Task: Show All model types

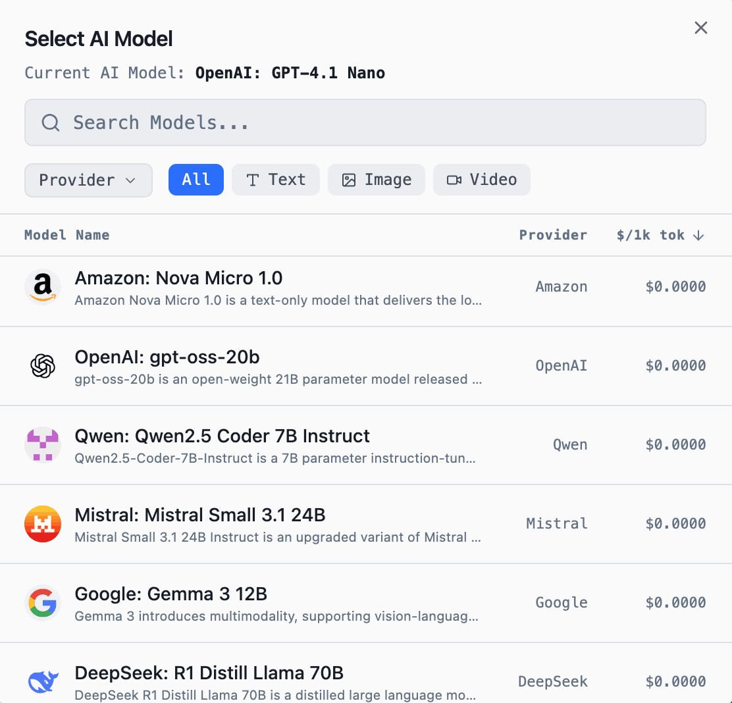Action: pyautogui.click(x=196, y=180)
